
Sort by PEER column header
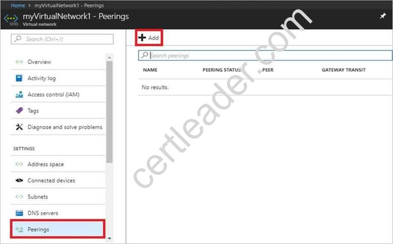[x=268, y=70]
